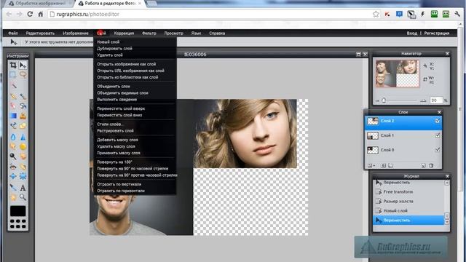Toggle visibility checkbox of Слой 0
466x262 pixels.
pos(438,150)
